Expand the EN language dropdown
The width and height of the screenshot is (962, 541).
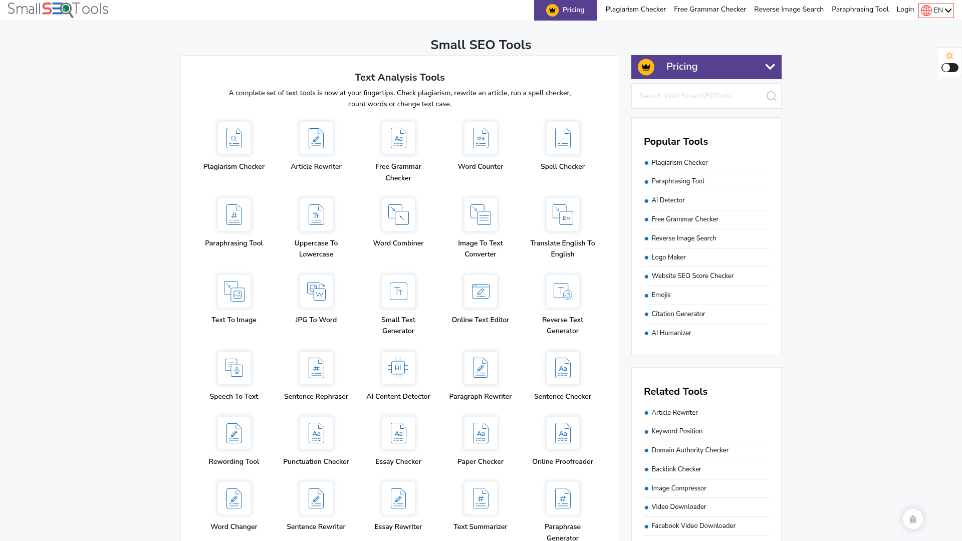tap(936, 10)
